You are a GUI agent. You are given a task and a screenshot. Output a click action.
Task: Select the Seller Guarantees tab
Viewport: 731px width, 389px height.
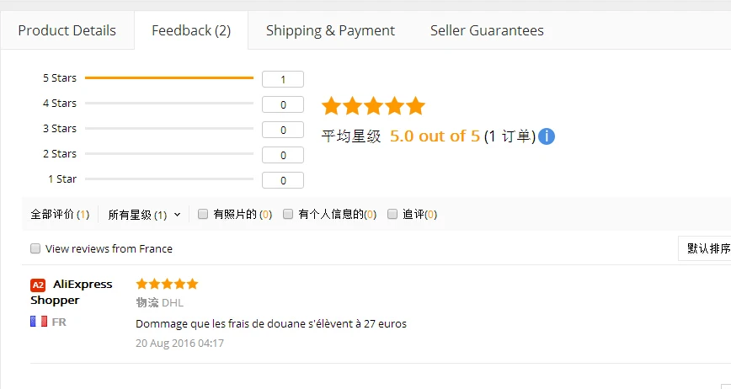[x=487, y=30]
